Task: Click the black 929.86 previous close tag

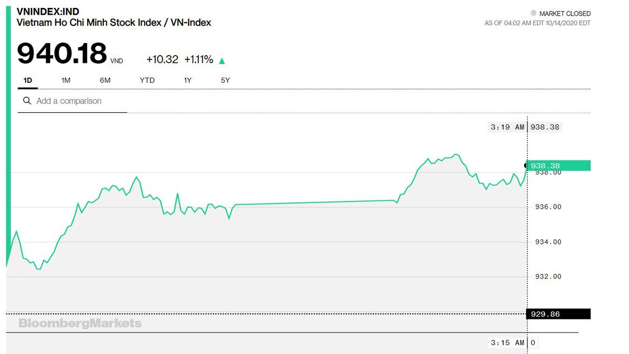Action: click(x=558, y=314)
